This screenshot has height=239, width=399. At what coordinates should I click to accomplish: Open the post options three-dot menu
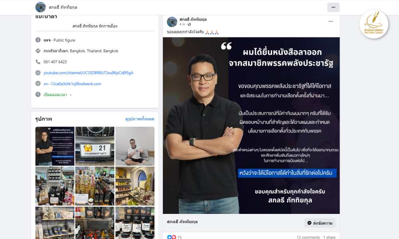point(330,22)
